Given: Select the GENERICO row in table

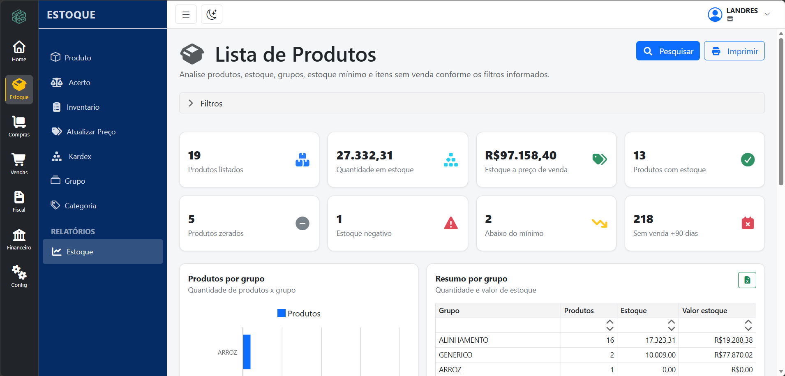Looking at the screenshot, I should coord(596,355).
